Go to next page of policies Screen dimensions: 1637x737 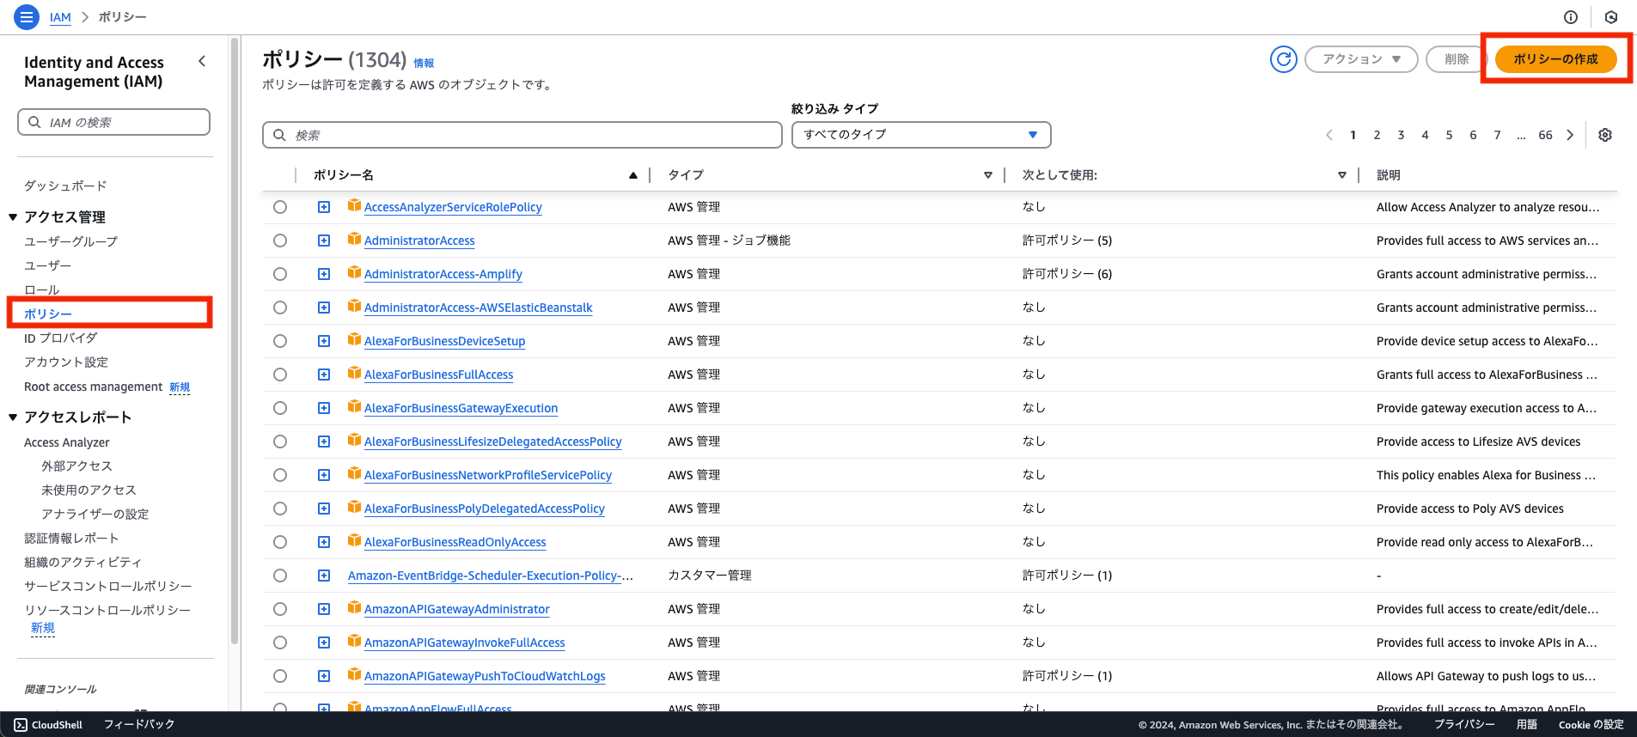pyautogui.click(x=1570, y=135)
